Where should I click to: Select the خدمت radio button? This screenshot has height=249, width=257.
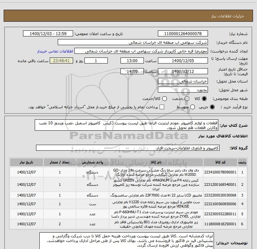click(187, 99)
